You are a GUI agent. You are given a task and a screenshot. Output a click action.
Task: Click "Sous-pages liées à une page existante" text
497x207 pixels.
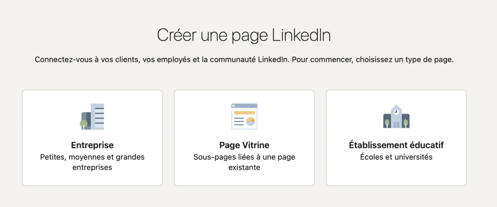tap(244, 162)
